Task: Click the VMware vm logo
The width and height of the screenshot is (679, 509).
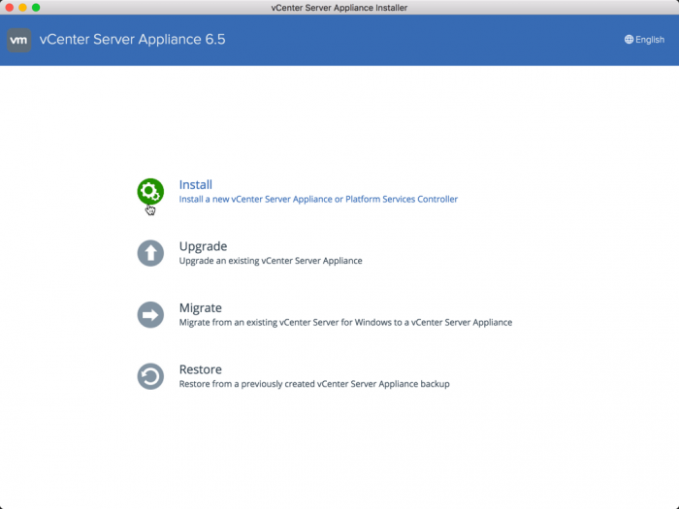Action: pyautogui.click(x=19, y=40)
